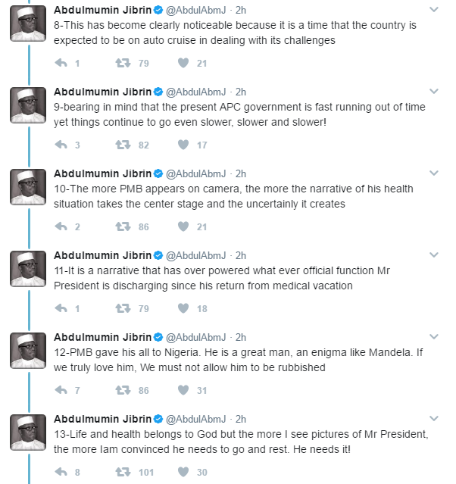This screenshot has height=484, width=456.
Task: Like tweet 9 with 17 likes
Action: (x=183, y=145)
